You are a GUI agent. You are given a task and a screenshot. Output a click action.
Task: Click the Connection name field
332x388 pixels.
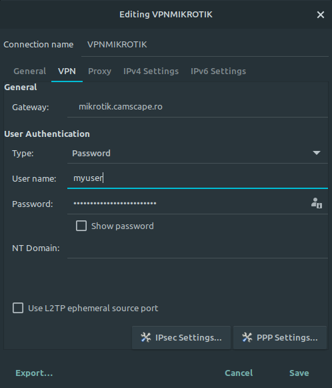coord(205,45)
